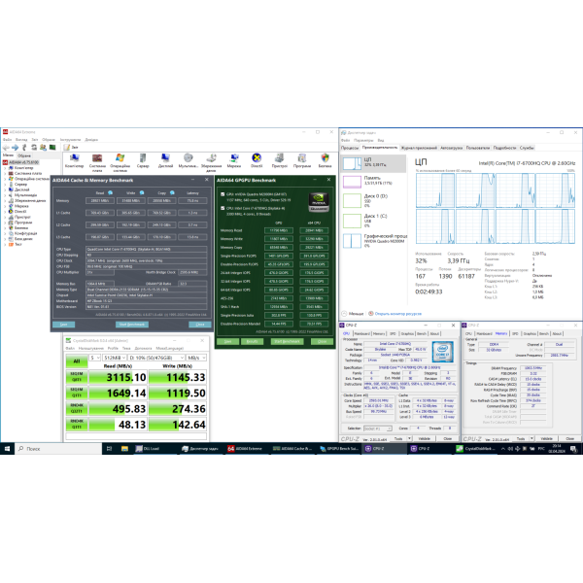Screen dimensions: 583x583
Task: Switch to the Processes tab in Task Manager
Action: click(350, 148)
